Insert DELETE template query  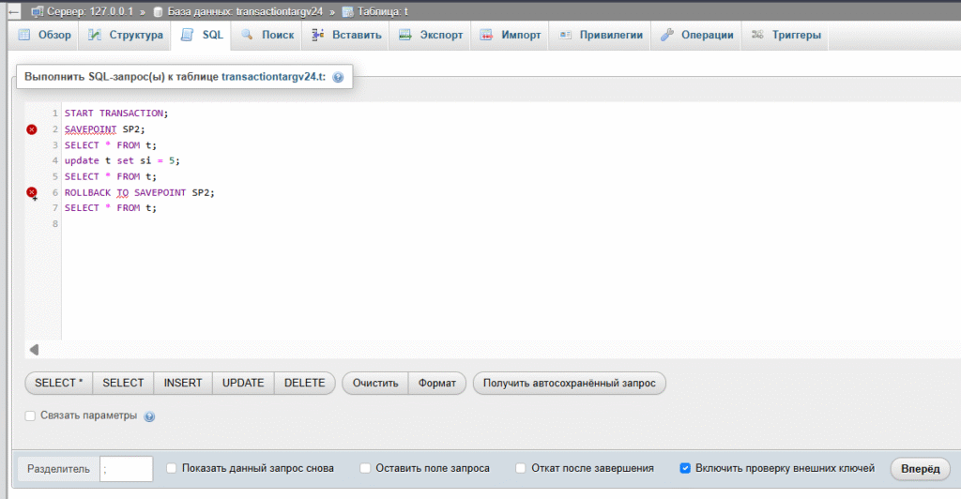click(305, 383)
